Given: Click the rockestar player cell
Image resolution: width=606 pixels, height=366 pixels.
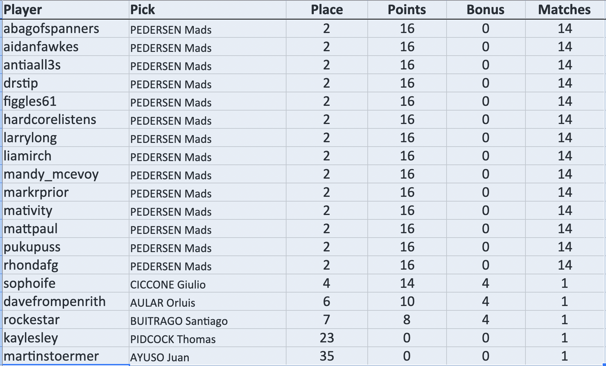Looking at the screenshot, I should point(32,320).
